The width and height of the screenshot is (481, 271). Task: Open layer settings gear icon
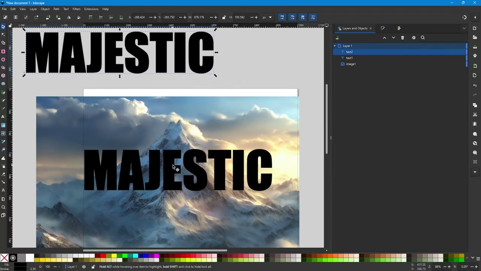tap(414, 38)
